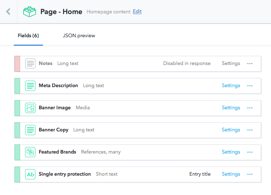This screenshot has width=271, height=195.
Task: Open Settings for Meta Description field
Action: 231,86
